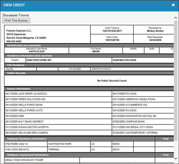Click the 04/17/2008 FIA CSNA inquiry
The height and width of the screenshot is (164, 179).
pyautogui.click(x=124, y=94)
